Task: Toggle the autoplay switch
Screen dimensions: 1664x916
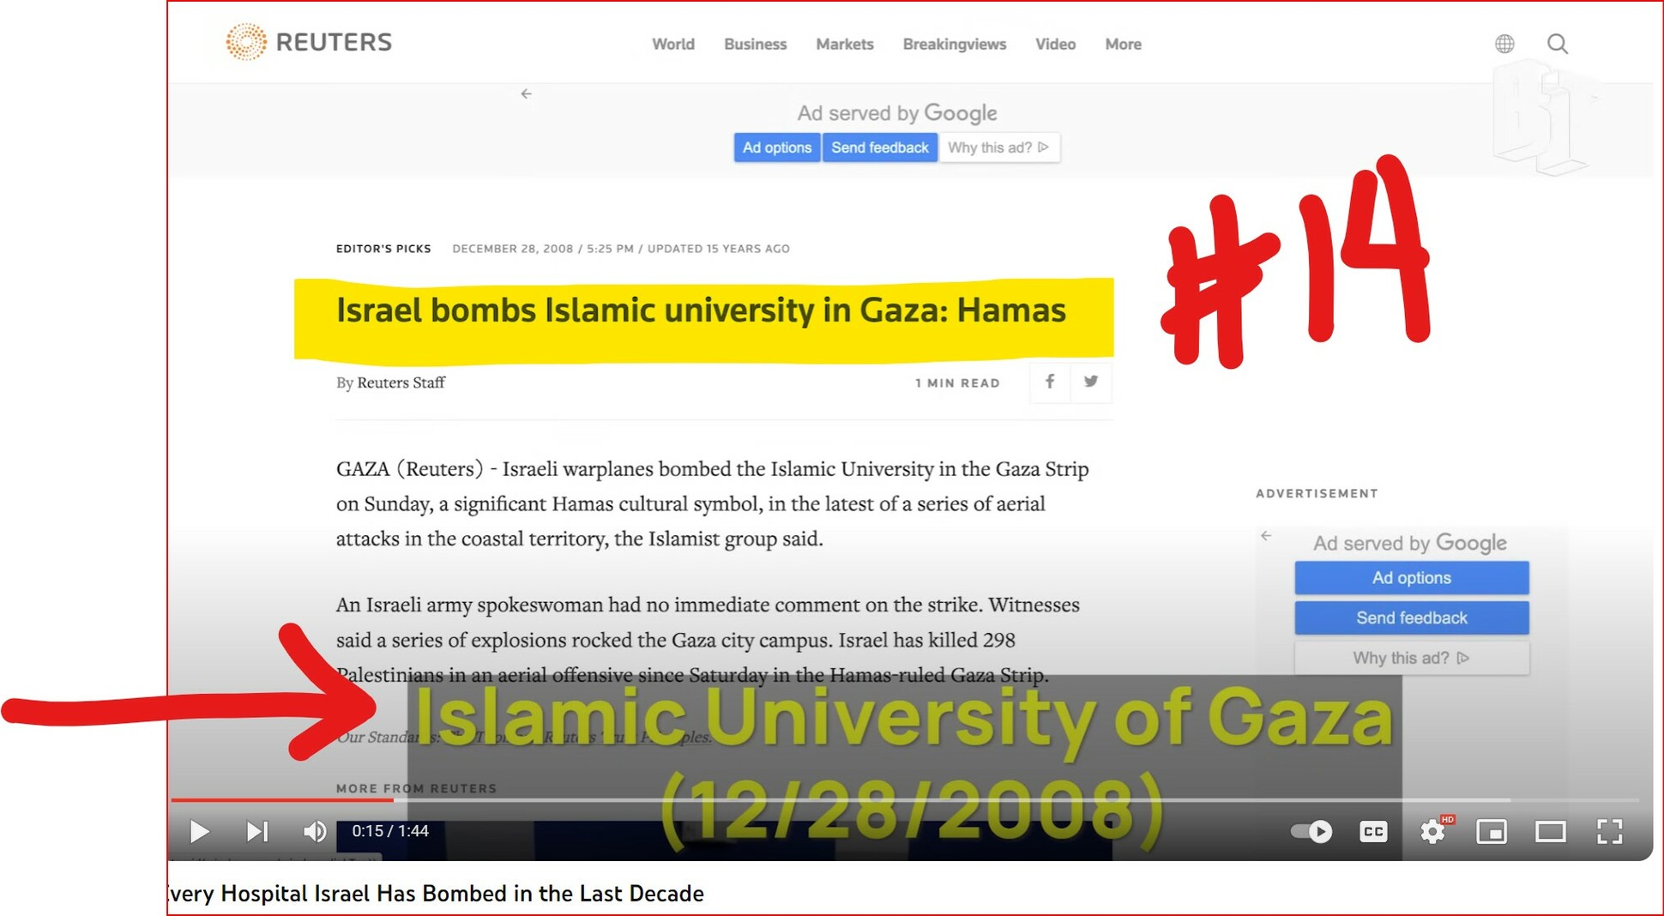Action: point(1311,831)
